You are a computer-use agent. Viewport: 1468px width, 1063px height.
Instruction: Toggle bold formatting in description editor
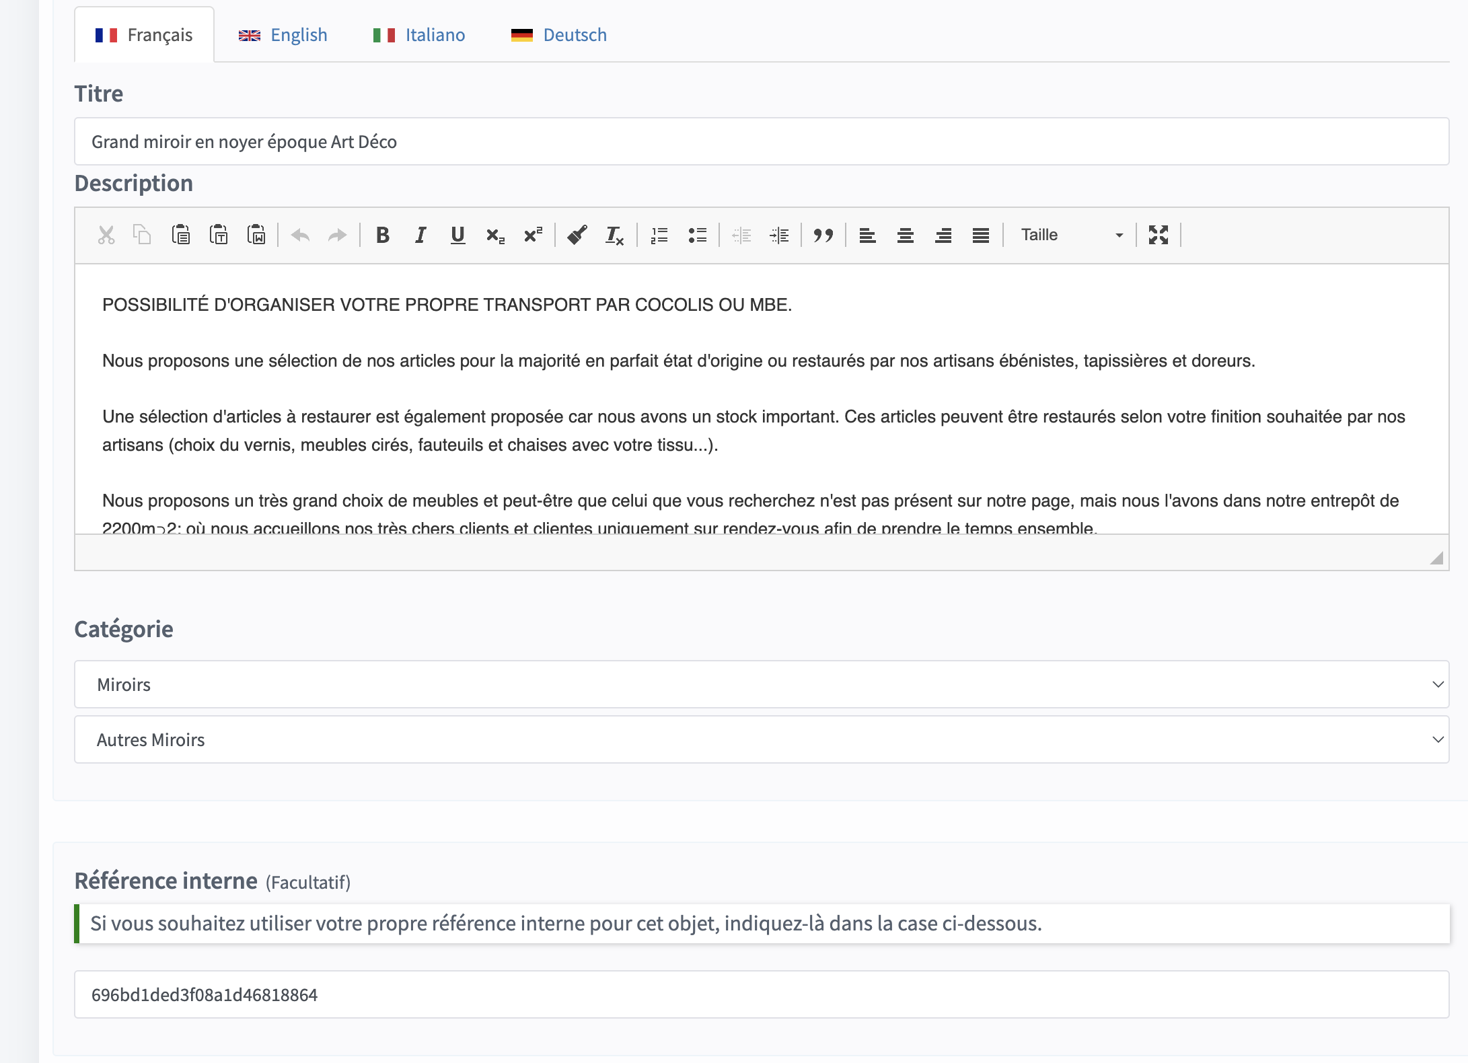[382, 235]
